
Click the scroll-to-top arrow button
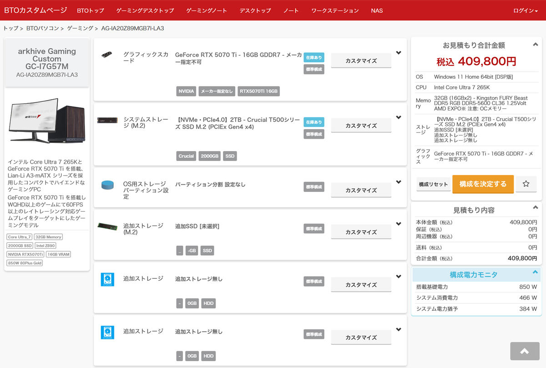[x=525, y=351]
